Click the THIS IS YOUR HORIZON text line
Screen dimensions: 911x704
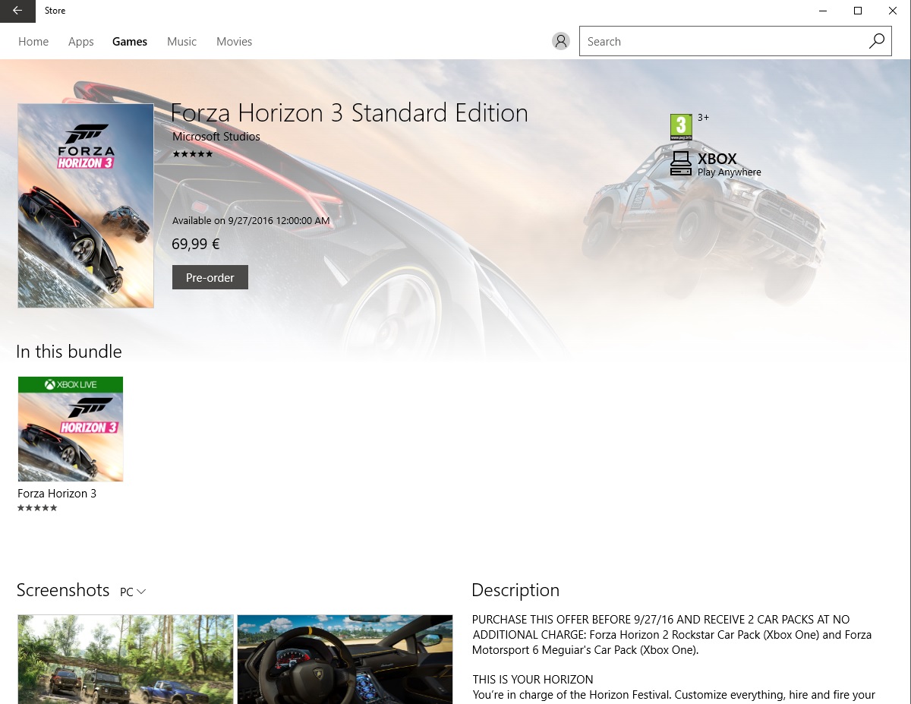[x=533, y=680]
